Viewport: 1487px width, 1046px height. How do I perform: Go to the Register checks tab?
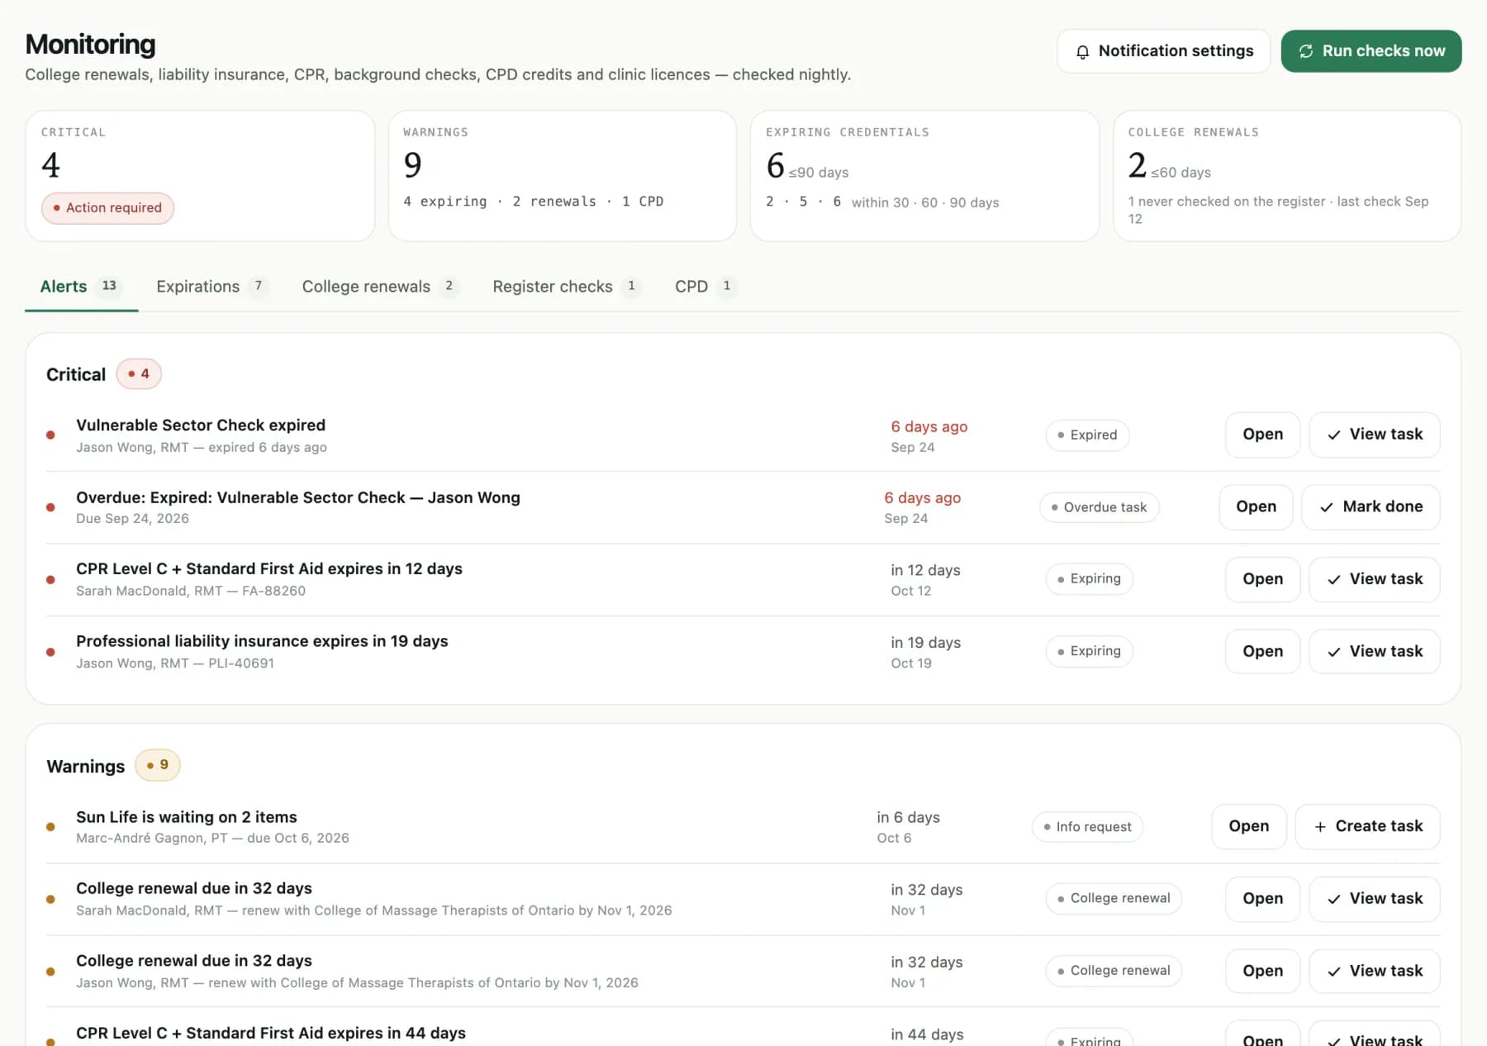(x=567, y=287)
